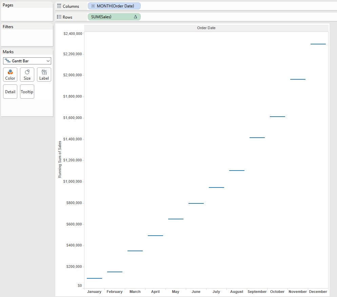Click the September axis label
This screenshot has height=297, width=337.
pyautogui.click(x=257, y=292)
